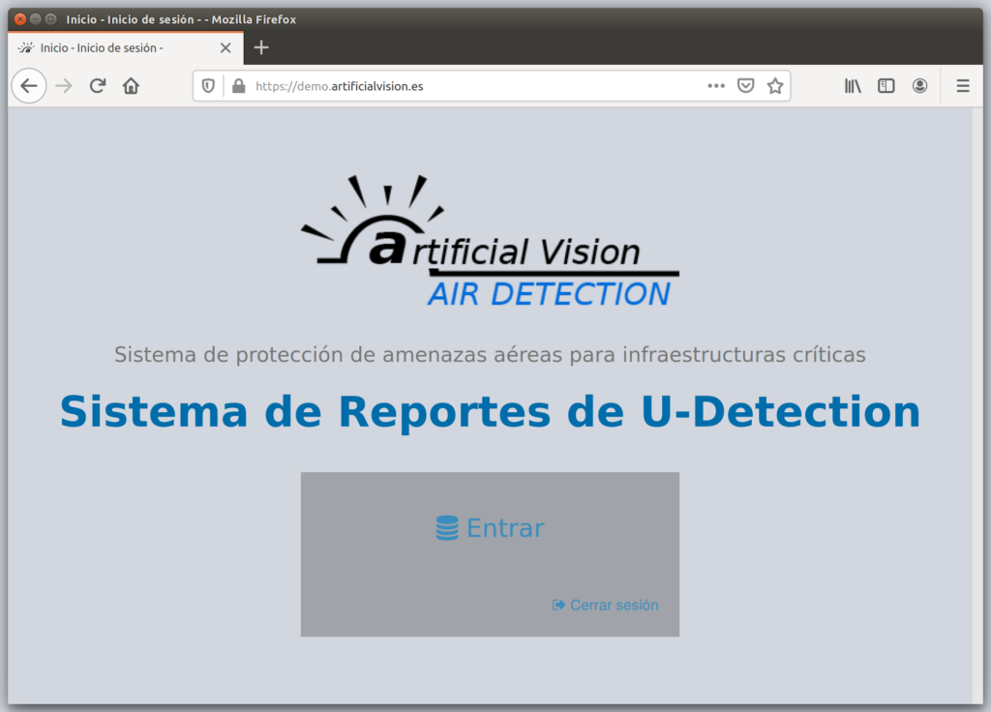Click the 'Sistema de protección de amenazas' subtitle
Viewport: 991px width, 712px height.
tap(491, 354)
